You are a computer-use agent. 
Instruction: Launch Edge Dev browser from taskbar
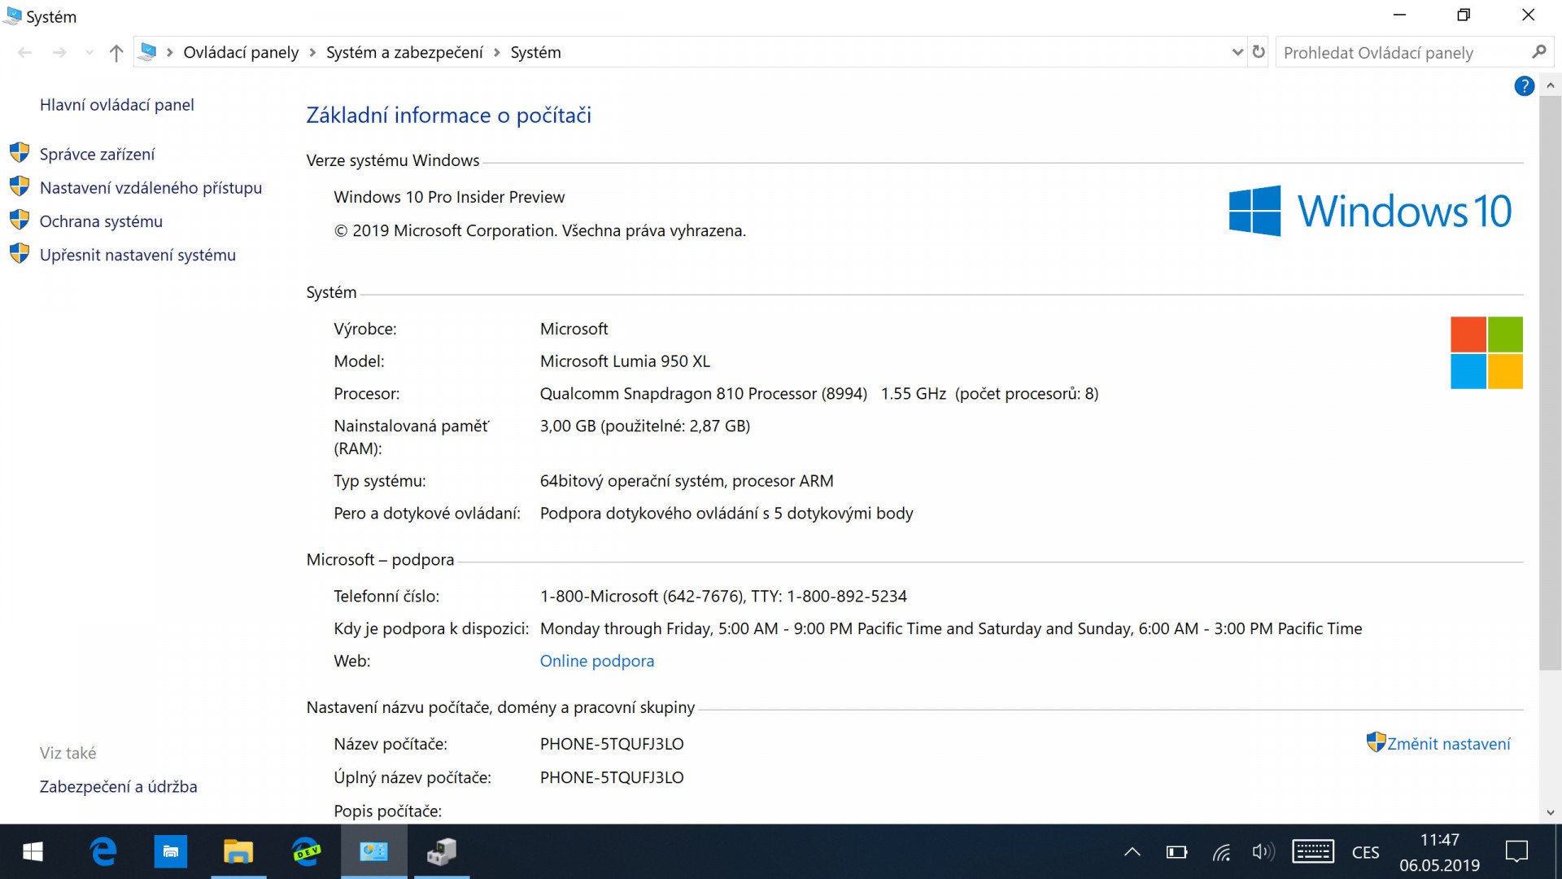307,851
